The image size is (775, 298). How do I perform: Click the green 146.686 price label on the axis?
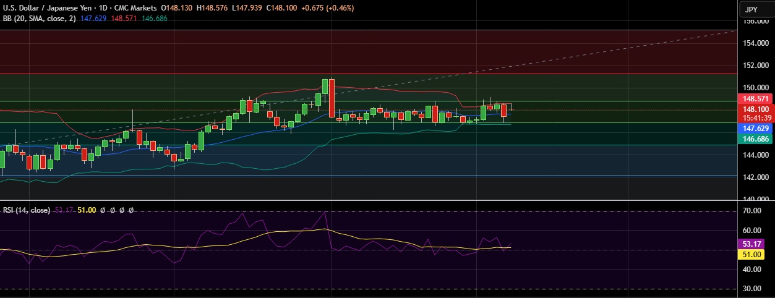point(755,139)
